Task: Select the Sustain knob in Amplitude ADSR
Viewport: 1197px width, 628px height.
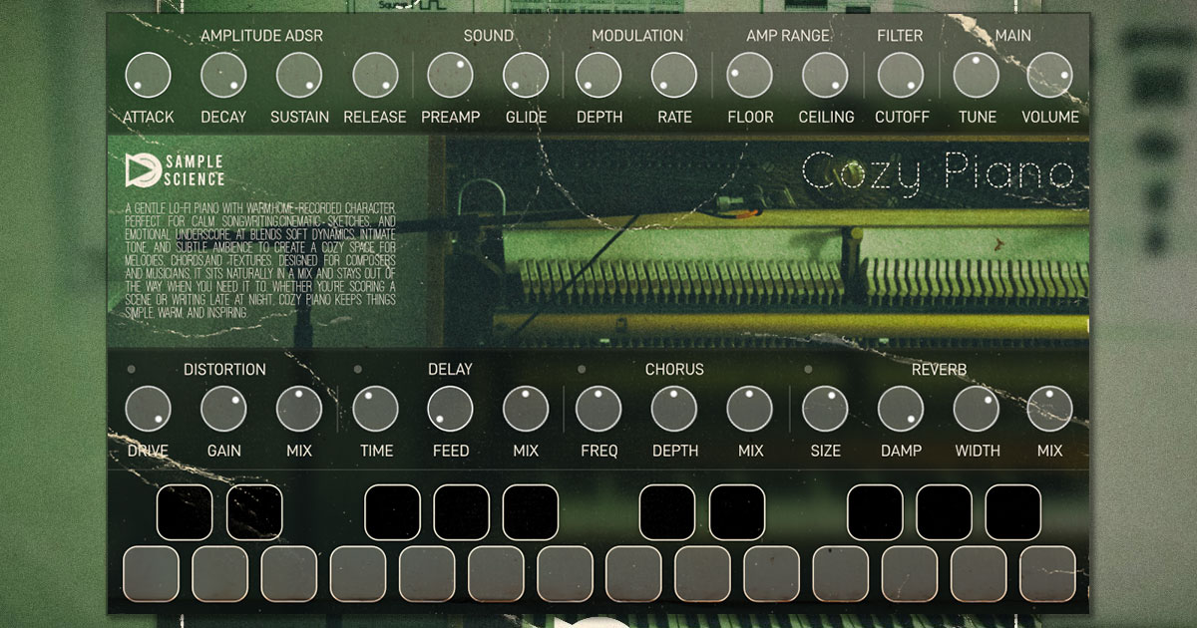Action: pos(299,76)
